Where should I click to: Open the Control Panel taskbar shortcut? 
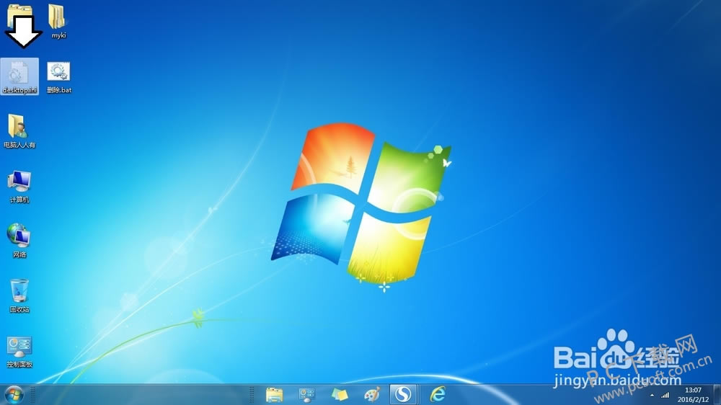(x=306, y=394)
